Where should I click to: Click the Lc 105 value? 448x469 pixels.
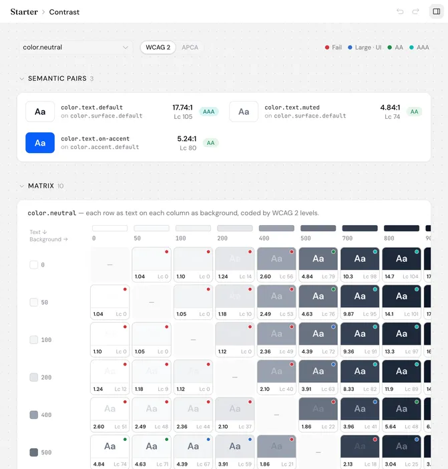(183, 117)
